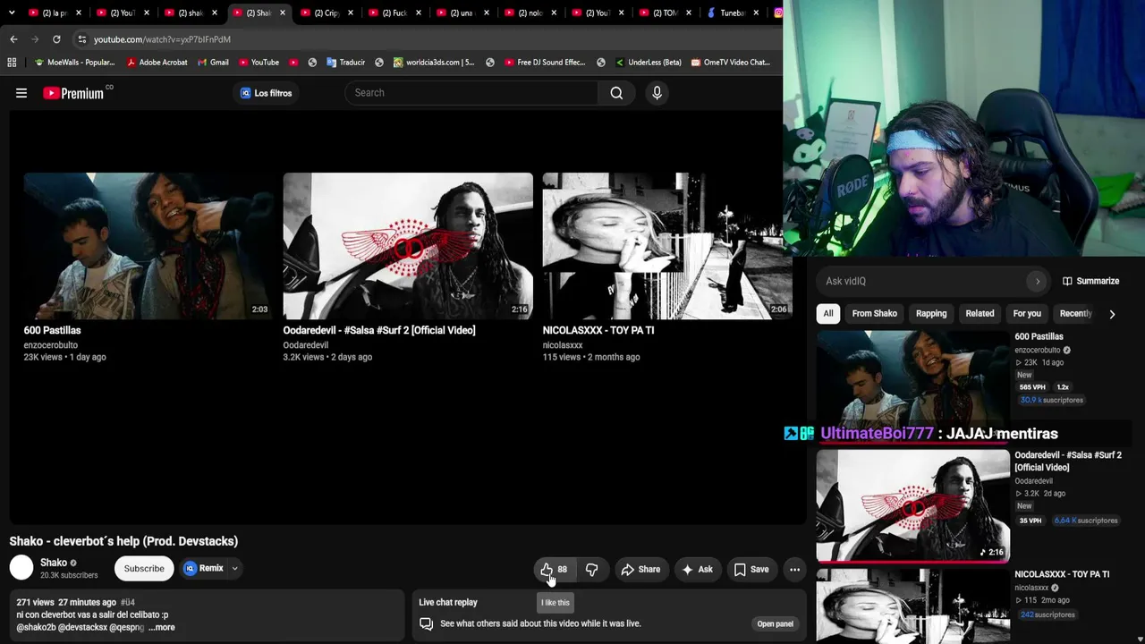Click the vidIQ Remix button
The height and width of the screenshot is (644, 1145).
click(x=204, y=568)
